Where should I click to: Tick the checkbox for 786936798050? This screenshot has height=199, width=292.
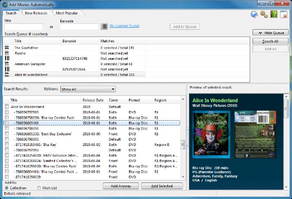pyautogui.click(x=7, y=128)
